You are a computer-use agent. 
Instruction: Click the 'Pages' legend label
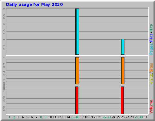[x=151, y=49]
